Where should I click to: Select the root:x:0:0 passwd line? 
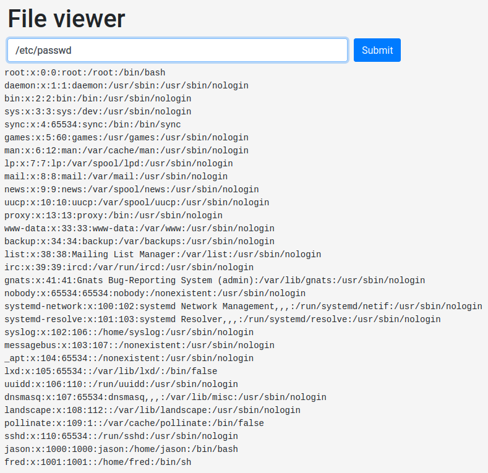pos(85,72)
